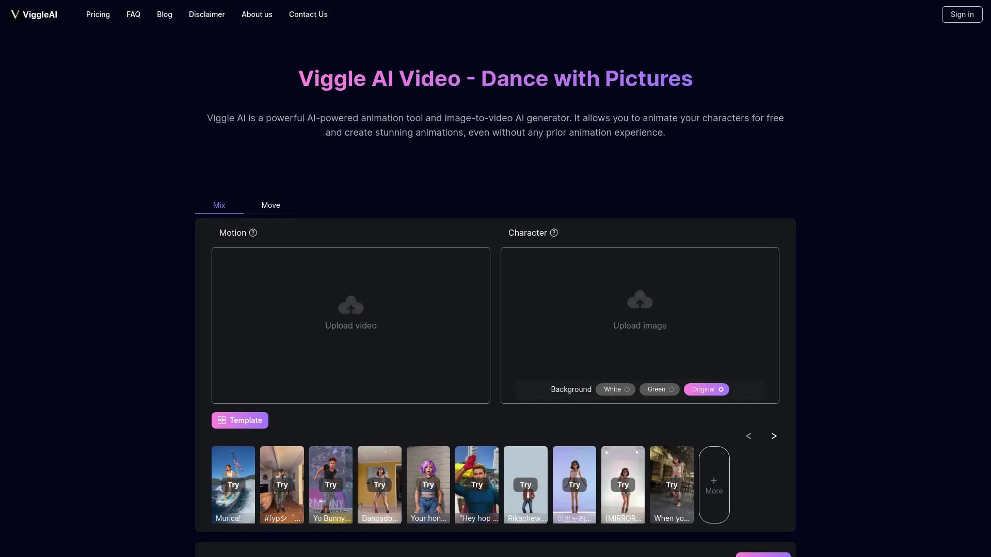Open the Contact Us page
The image size is (991, 557).
point(308,14)
